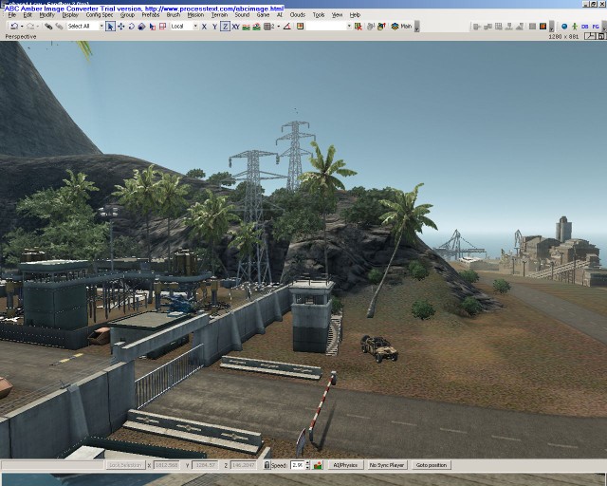The image size is (607, 486).
Task: Click the Lock Selection button
Action: [x=125, y=465]
